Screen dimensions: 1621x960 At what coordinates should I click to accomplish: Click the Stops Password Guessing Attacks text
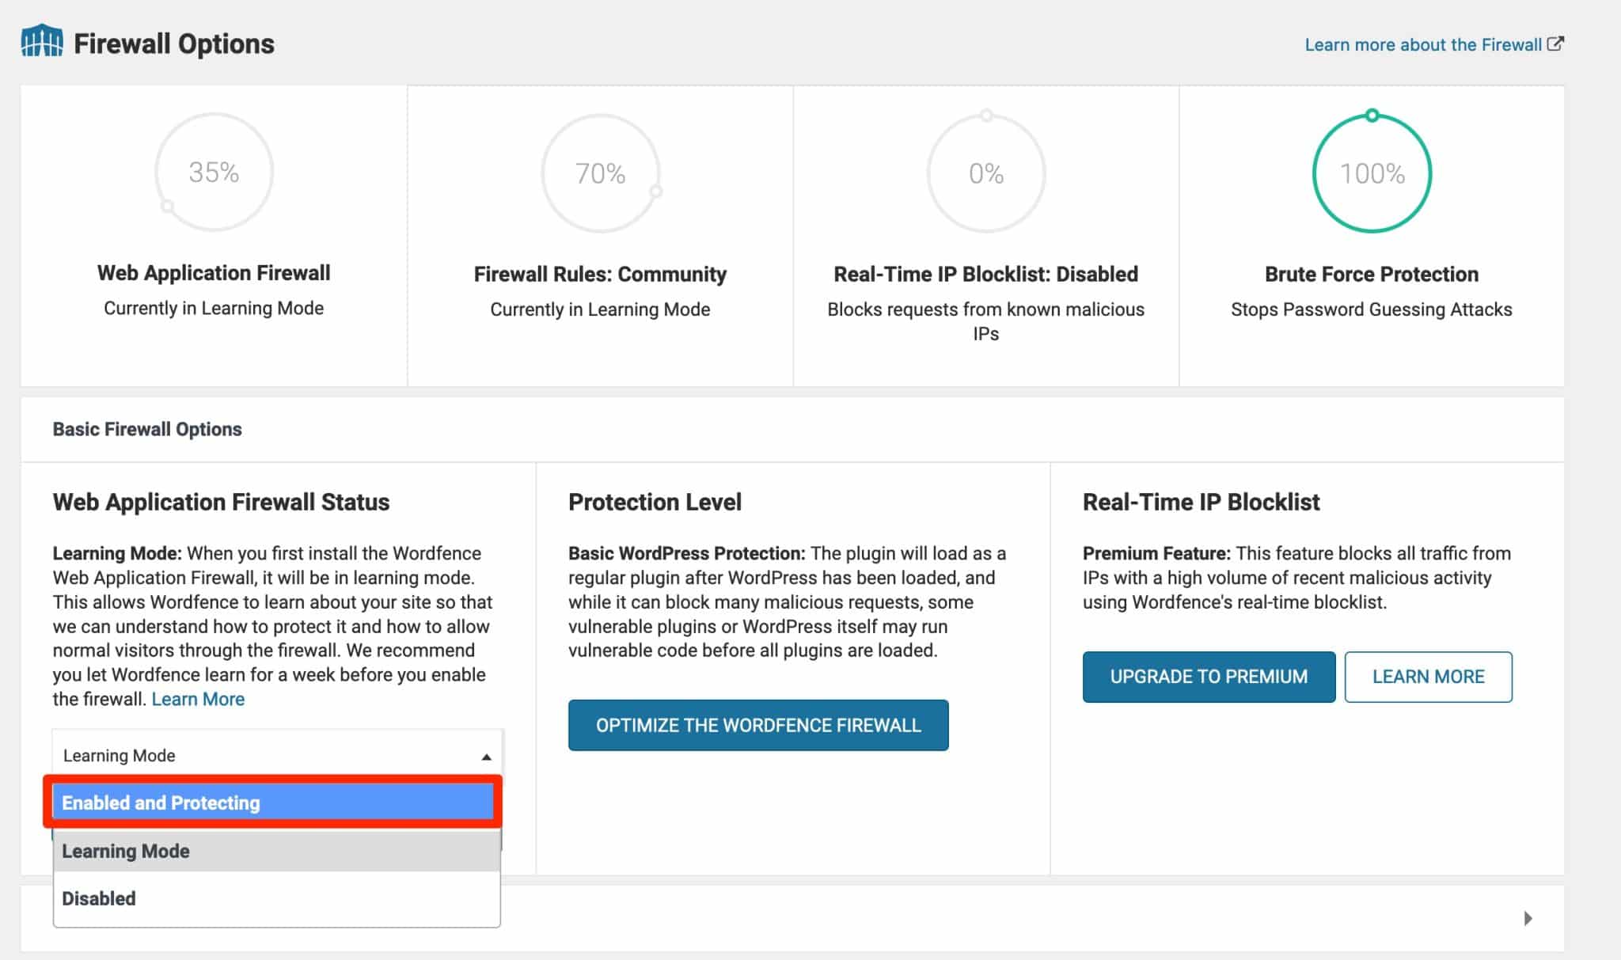click(x=1372, y=309)
